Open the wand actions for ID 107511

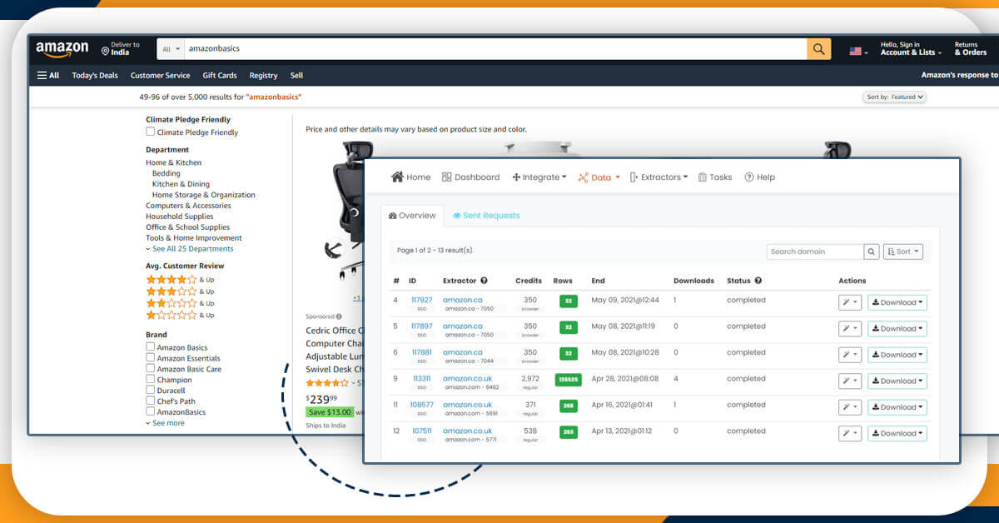pyautogui.click(x=850, y=433)
